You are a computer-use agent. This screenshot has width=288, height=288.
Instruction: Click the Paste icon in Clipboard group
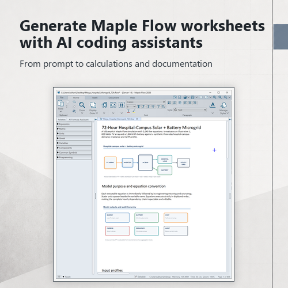(x=60, y=103)
